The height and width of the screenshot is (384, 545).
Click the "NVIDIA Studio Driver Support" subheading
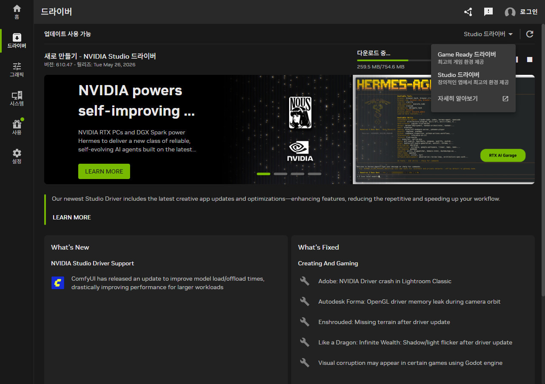pyautogui.click(x=93, y=264)
